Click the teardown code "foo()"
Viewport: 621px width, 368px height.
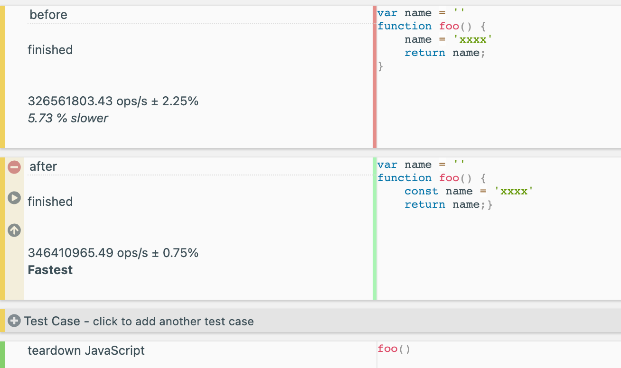(x=394, y=349)
